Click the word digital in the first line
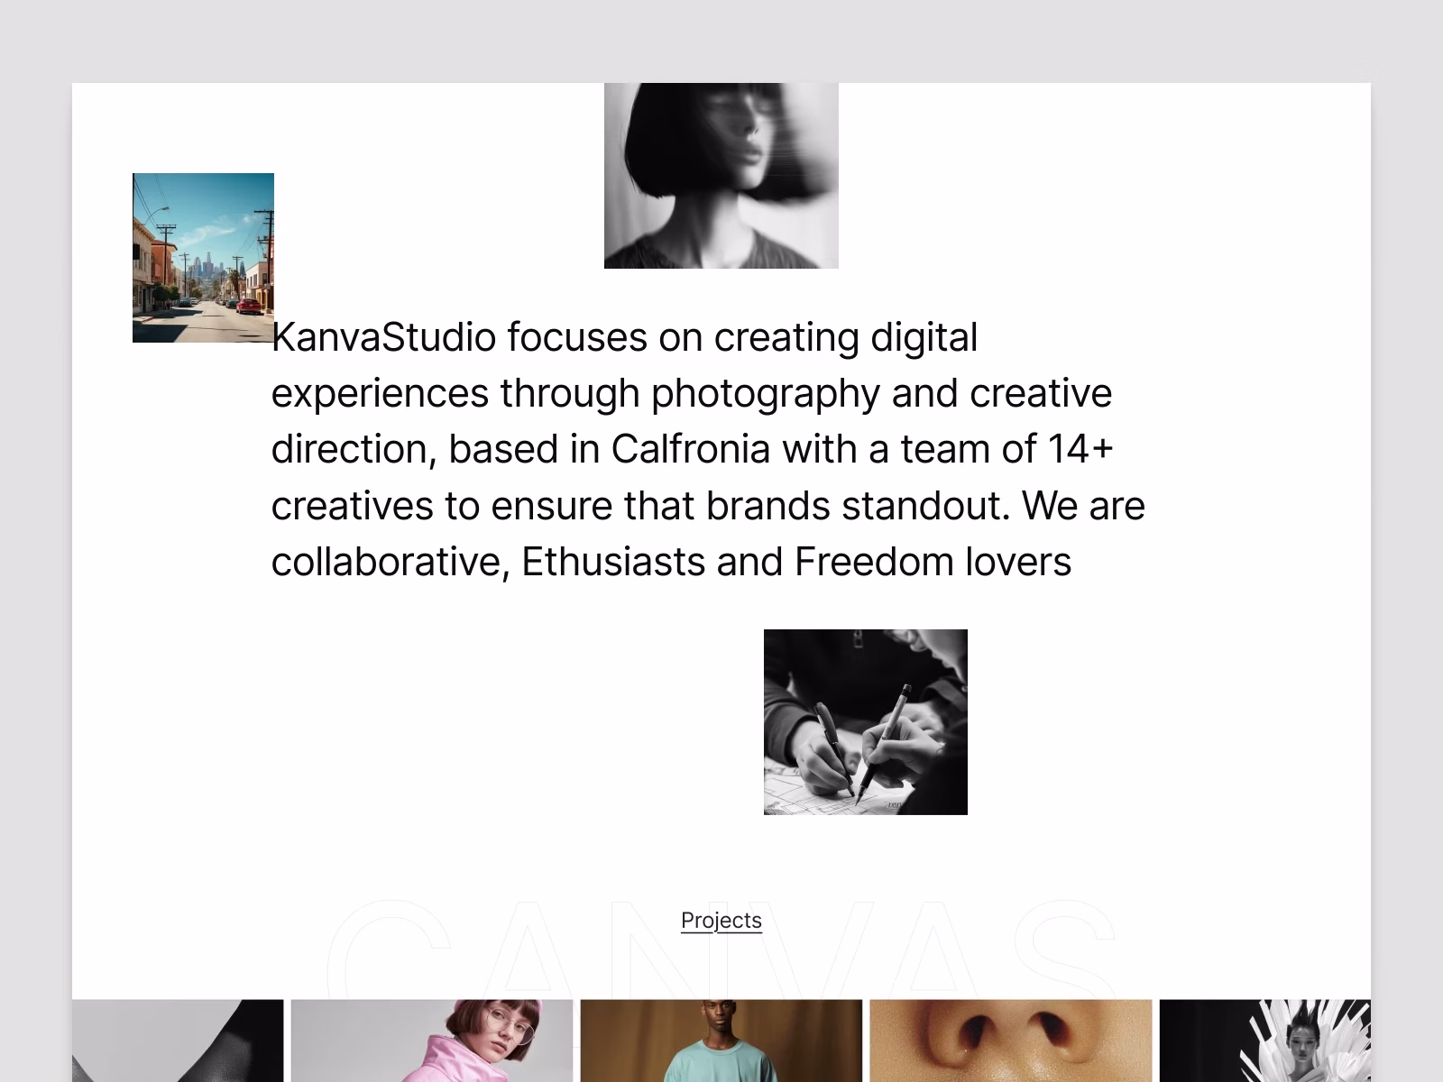Screen dimensions: 1443x1082 pyautogui.click(x=924, y=338)
